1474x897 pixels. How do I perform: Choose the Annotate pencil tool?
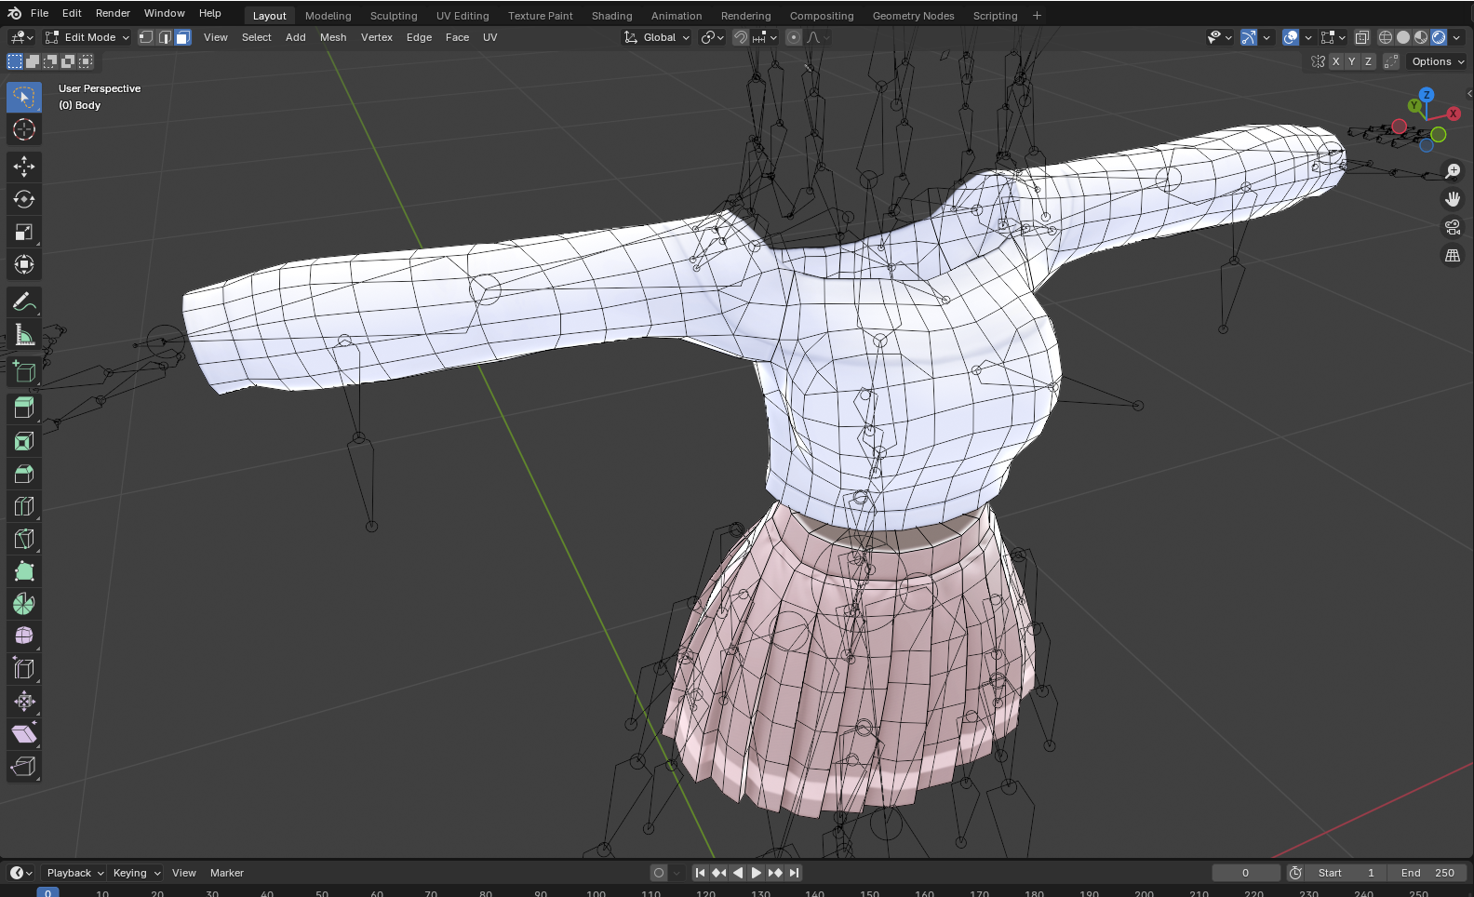(x=24, y=302)
